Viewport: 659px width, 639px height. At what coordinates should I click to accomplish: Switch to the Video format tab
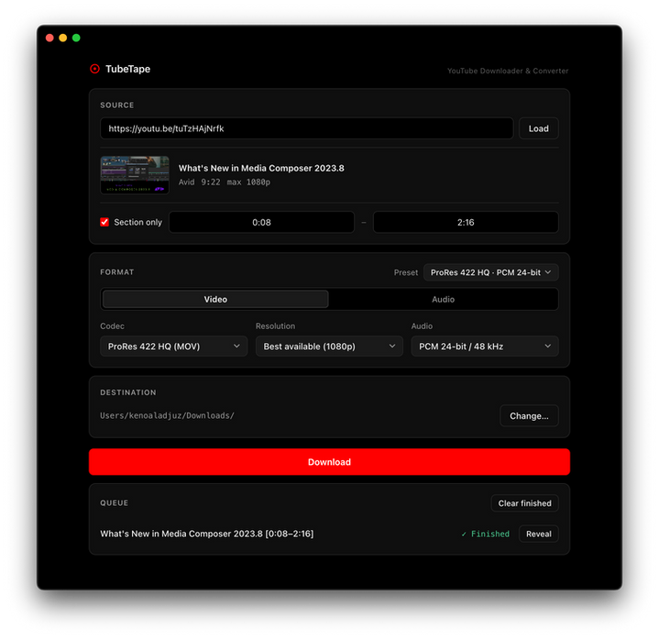pos(215,299)
